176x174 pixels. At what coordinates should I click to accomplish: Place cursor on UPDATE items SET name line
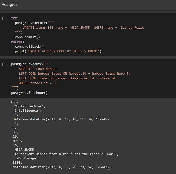[x=84, y=28]
